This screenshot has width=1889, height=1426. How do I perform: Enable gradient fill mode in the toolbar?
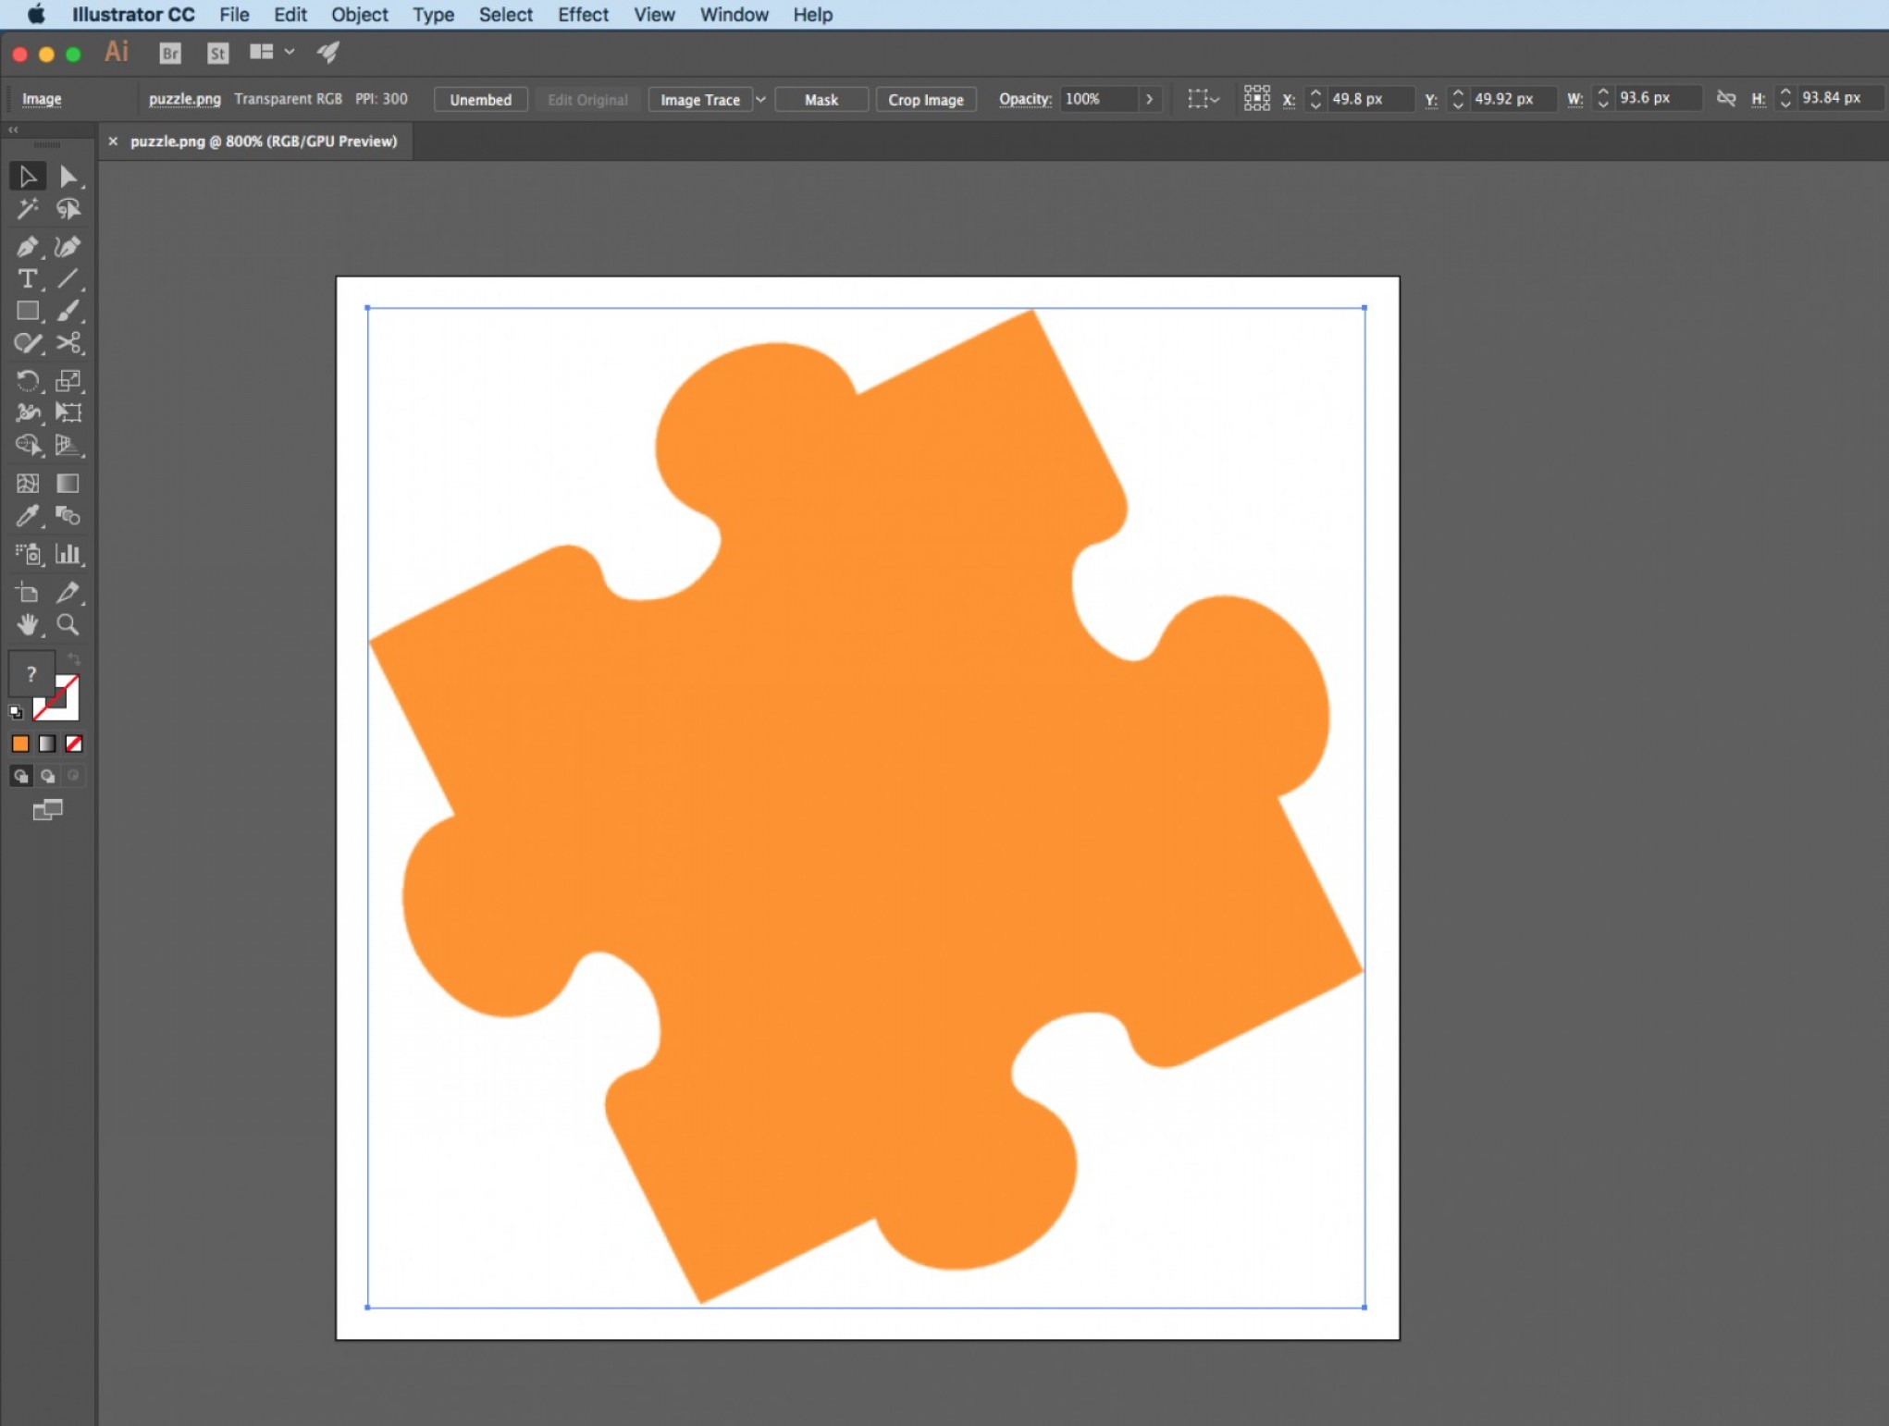[47, 743]
